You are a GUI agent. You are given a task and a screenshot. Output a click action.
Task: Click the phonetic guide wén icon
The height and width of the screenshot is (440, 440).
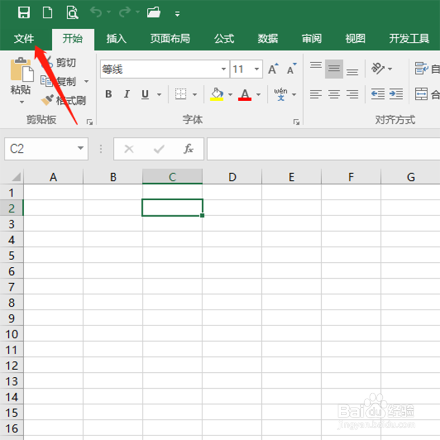[280, 94]
